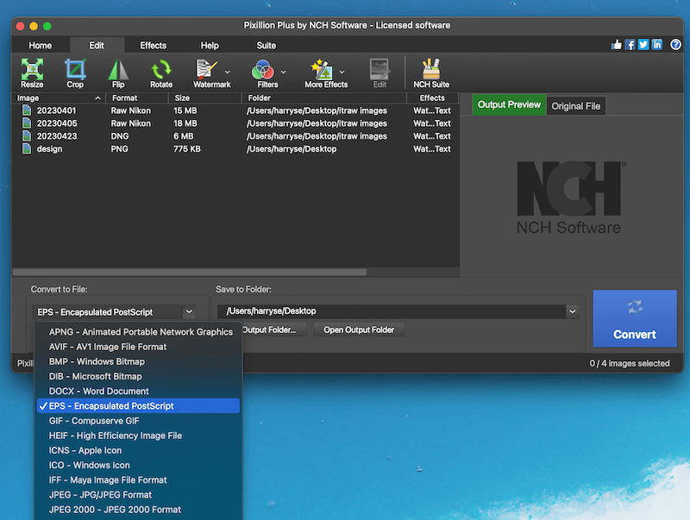
Task: Open the Flip tool
Action: click(118, 73)
